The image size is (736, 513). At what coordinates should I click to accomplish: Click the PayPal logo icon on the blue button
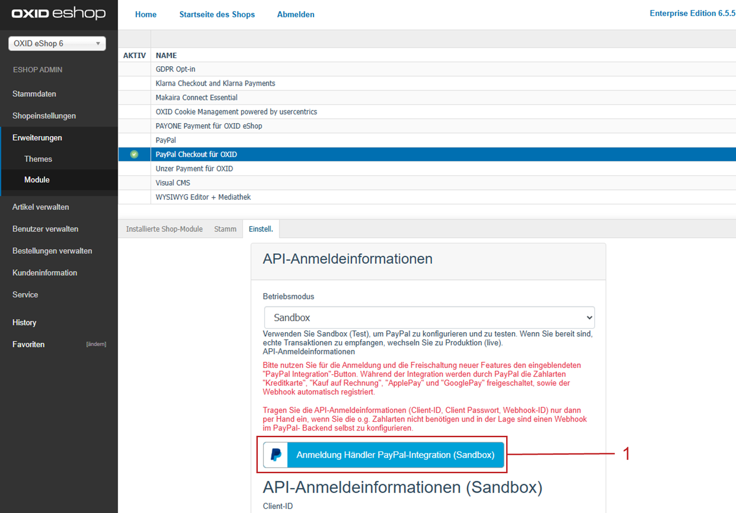point(276,455)
